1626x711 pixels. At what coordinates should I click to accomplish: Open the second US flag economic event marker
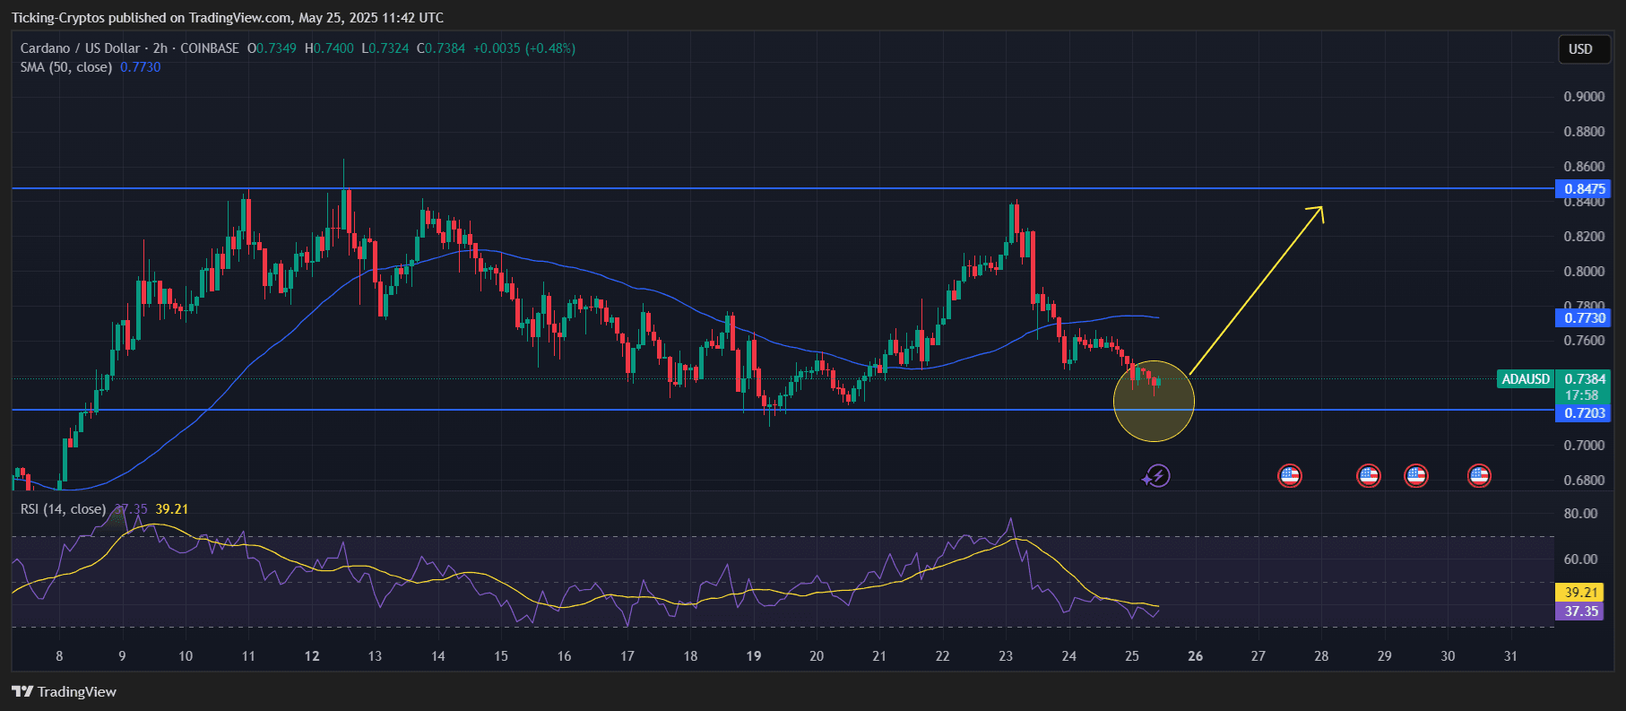point(1369,476)
